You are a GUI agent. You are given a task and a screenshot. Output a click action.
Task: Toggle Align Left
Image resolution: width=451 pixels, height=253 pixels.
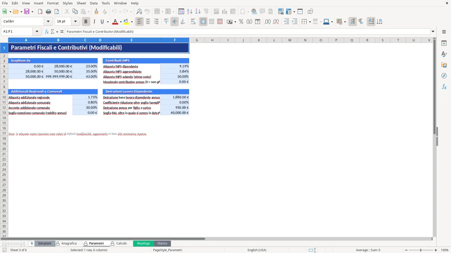point(139,22)
